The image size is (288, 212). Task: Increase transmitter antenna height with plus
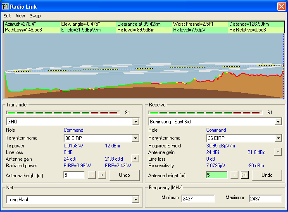coord(102,175)
